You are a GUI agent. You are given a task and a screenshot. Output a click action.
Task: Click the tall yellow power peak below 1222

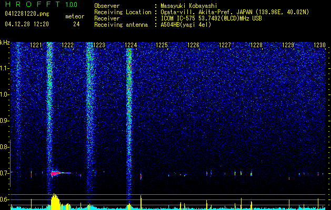tap(55, 202)
